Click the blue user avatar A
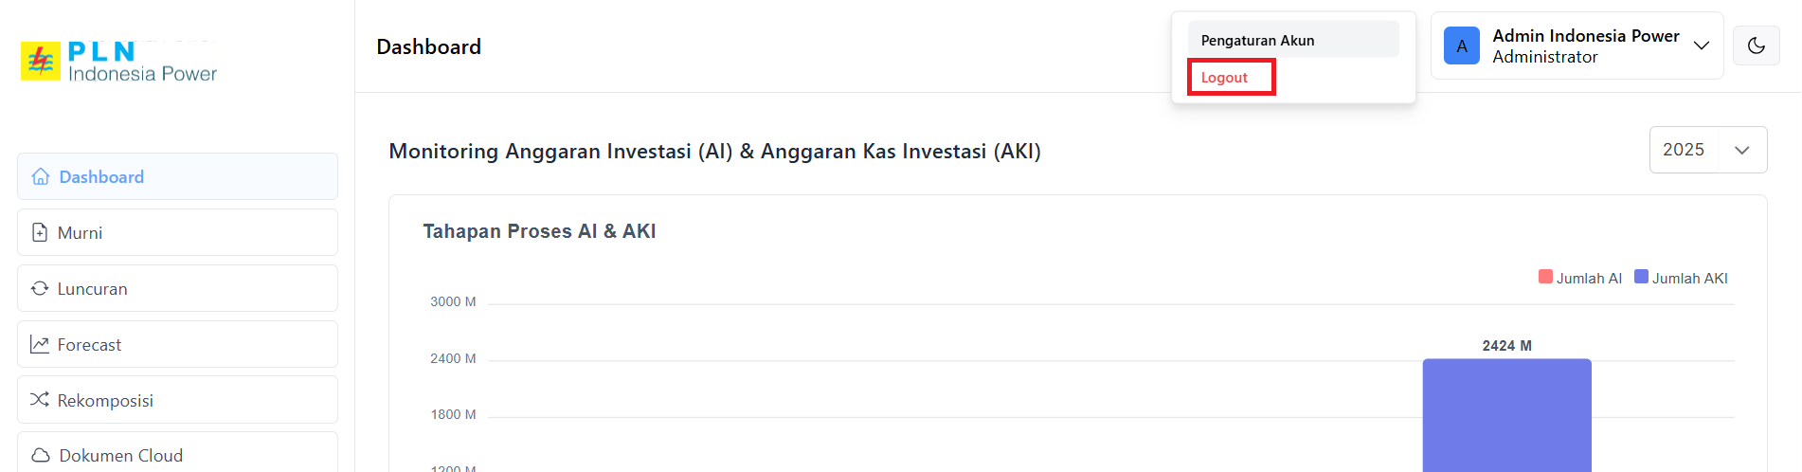The height and width of the screenshot is (472, 1802). pos(1461,46)
